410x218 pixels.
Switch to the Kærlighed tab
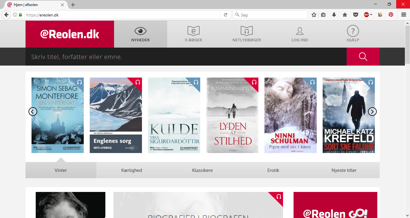131,170
